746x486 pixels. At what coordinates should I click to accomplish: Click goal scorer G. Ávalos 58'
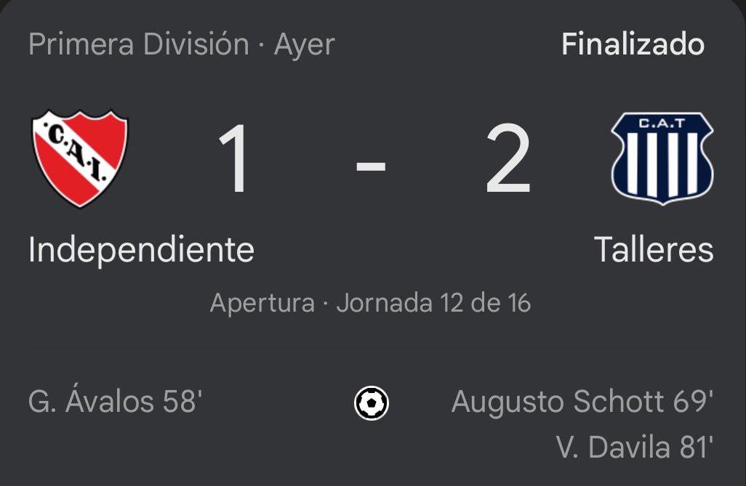[115, 401]
